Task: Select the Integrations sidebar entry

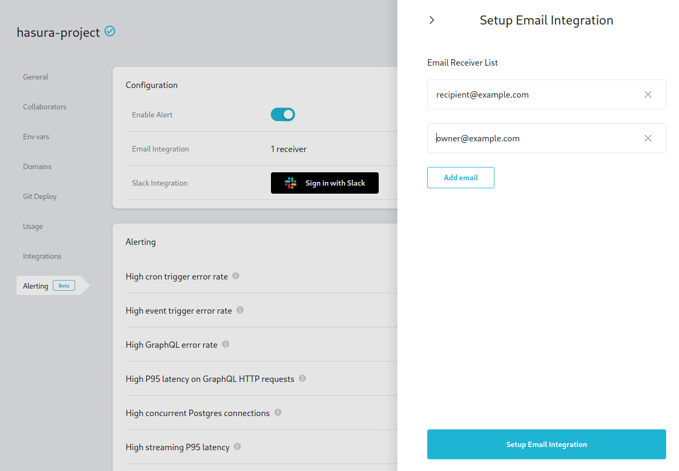Action: pos(42,256)
